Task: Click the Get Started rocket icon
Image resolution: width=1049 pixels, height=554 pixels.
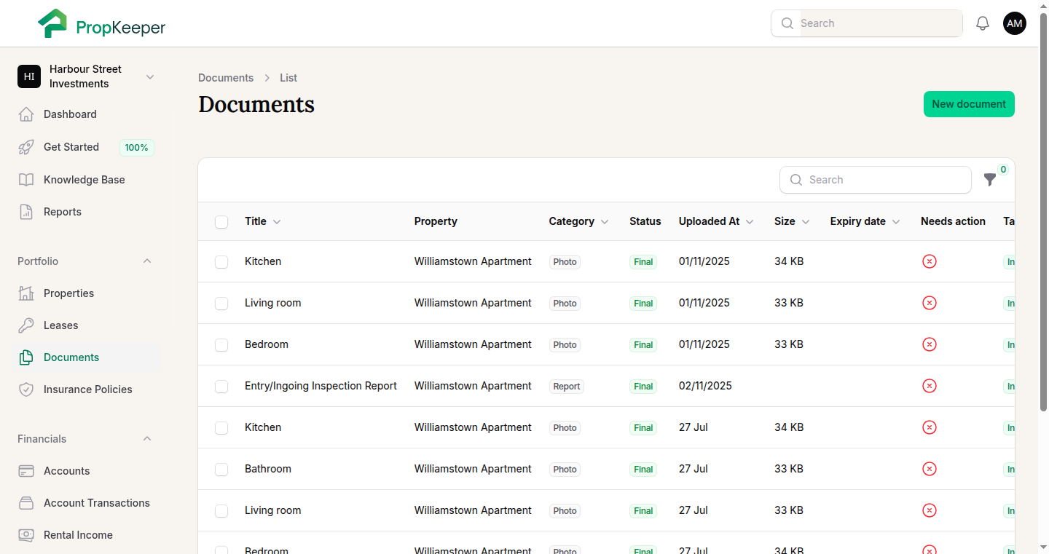Action: click(26, 147)
